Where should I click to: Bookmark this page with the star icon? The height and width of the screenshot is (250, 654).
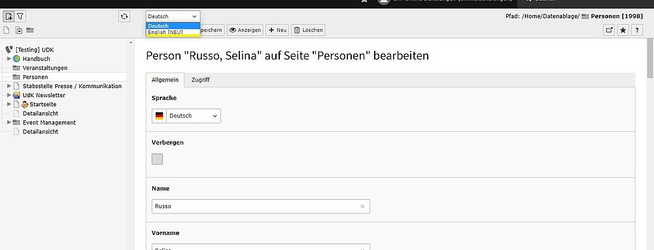point(623,31)
